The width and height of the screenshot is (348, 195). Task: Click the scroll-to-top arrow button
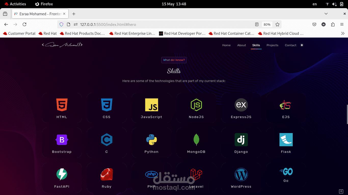pyautogui.click(x=341, y=191)
